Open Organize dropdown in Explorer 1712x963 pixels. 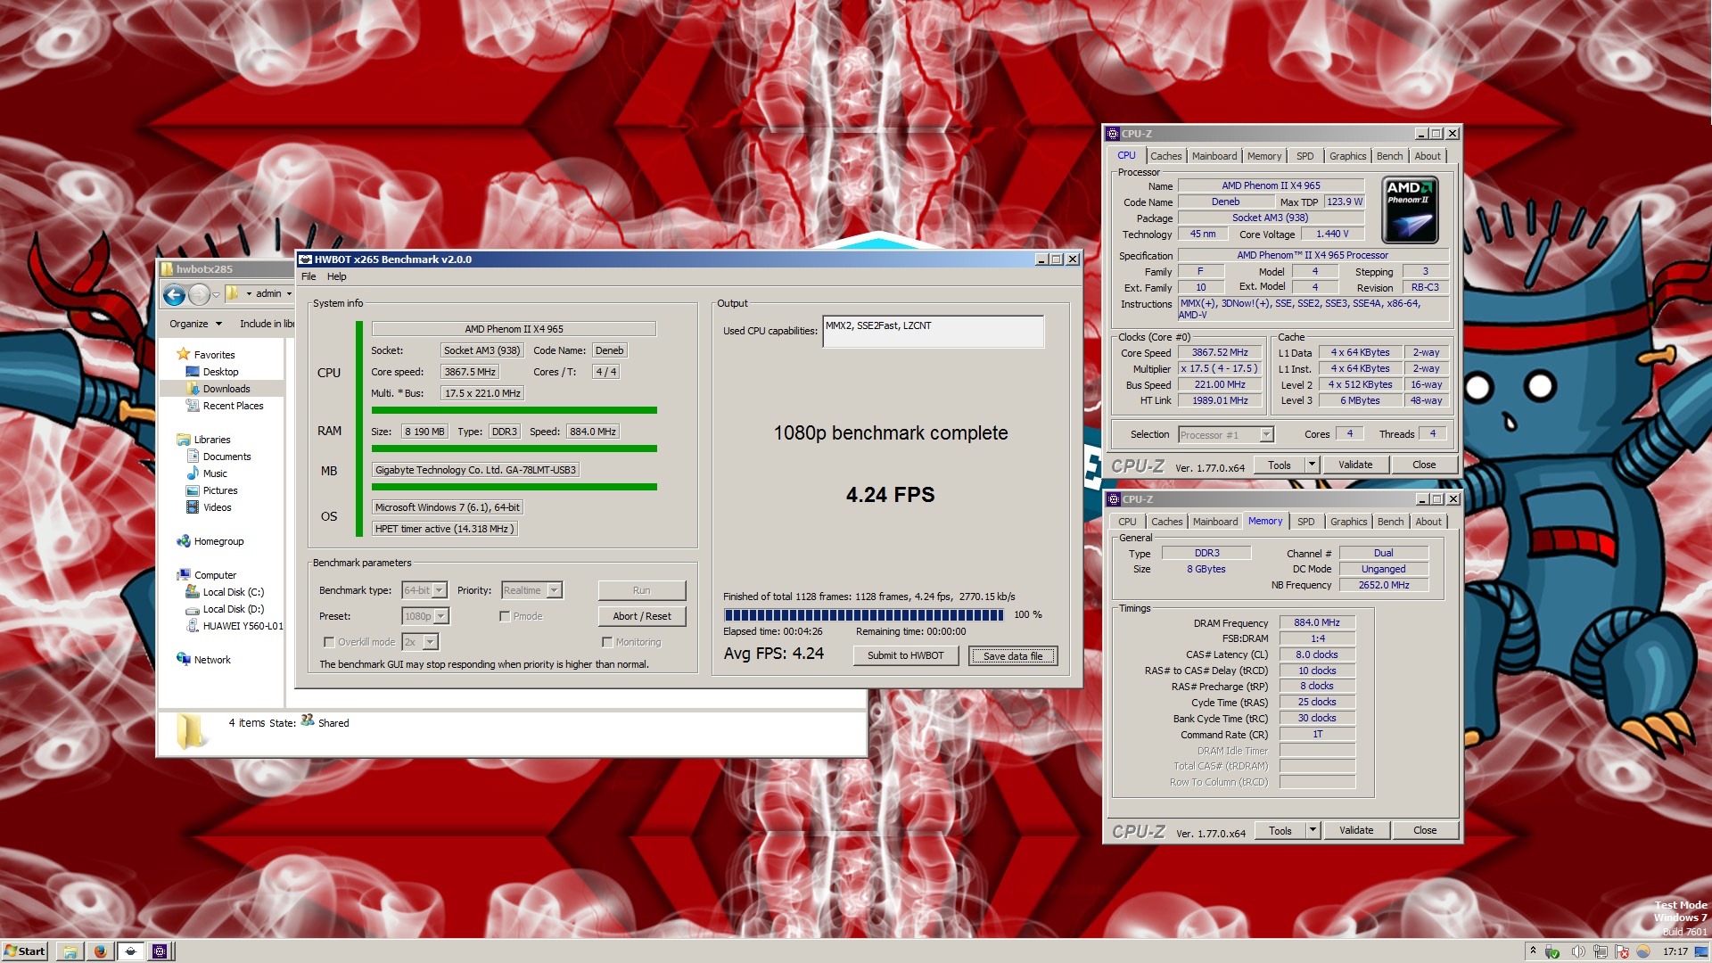click(x=195, y=324)
